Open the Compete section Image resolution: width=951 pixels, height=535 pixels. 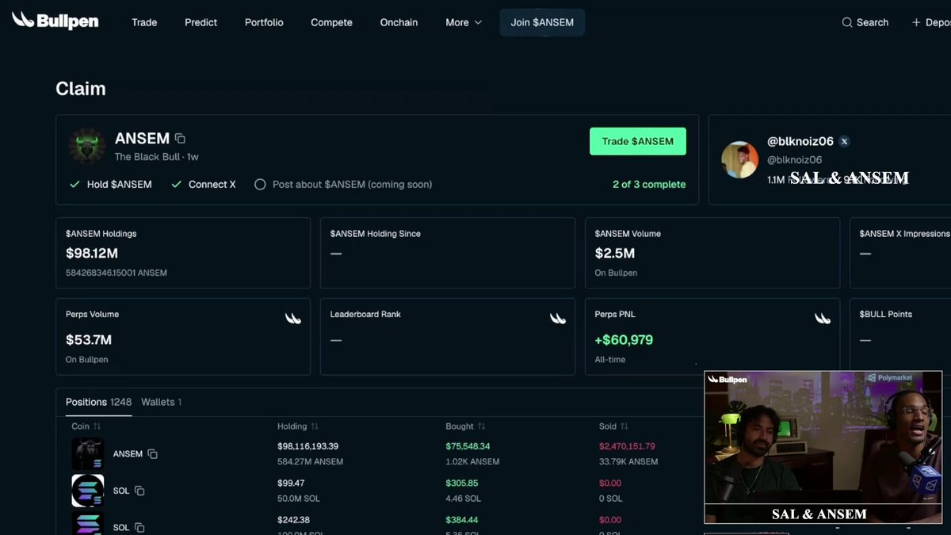click(331, 22)
